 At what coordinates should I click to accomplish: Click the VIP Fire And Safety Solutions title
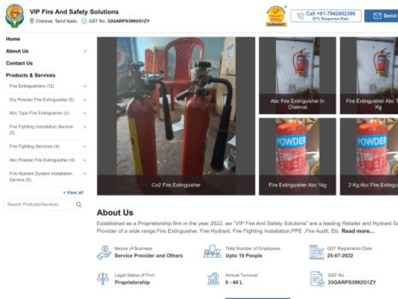(x=74, y=12)
